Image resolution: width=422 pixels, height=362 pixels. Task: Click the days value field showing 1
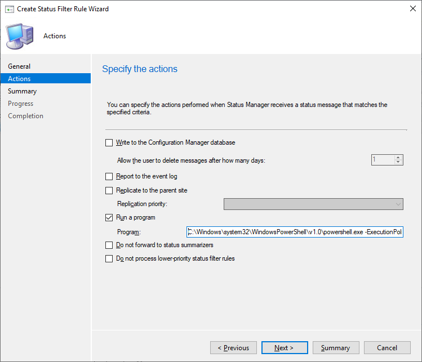pyautogui.click(x=383, y=160)
